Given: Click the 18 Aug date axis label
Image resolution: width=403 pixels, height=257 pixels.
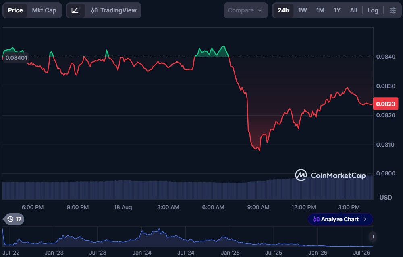Looking at the screenshot, I should click(123, 207).
